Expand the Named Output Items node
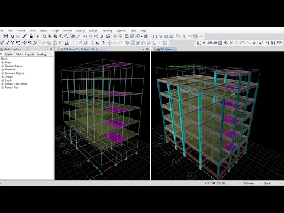Image resolution: width=284 pixels, height=213 pixels. coord(2,84)
